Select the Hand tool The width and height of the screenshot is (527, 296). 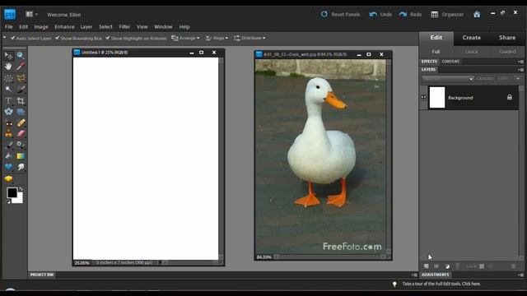[8, 67]
